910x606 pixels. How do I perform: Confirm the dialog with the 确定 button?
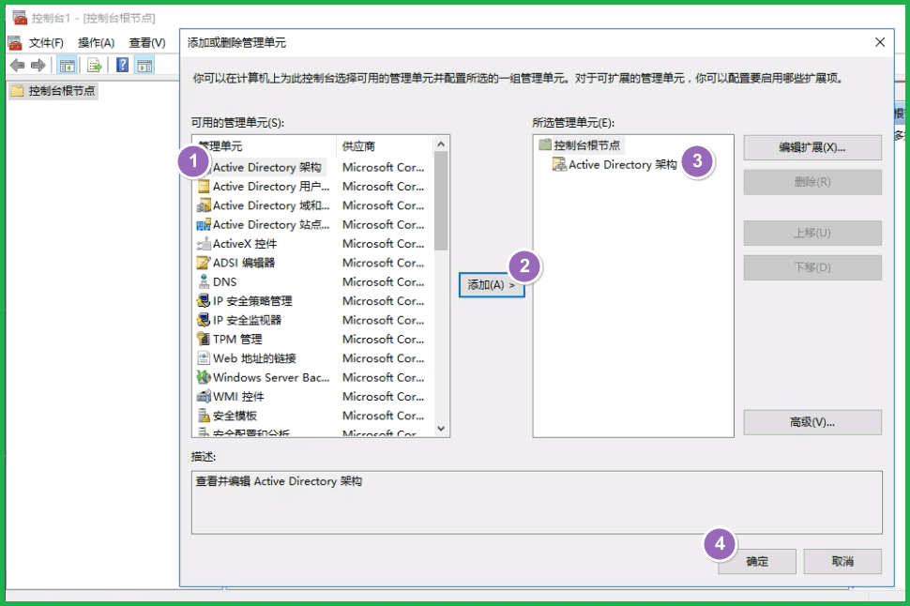point(757,561)
